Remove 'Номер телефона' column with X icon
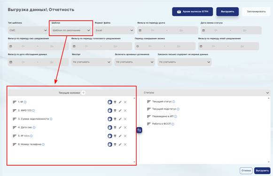Image resolution: width=273 pixels, height=176 pixels. [125, 144]
